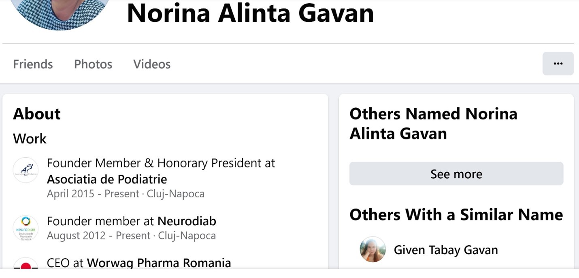Screen dimensions: 579x278
Task: Click the See more button
Action: [x=456, y=174]
